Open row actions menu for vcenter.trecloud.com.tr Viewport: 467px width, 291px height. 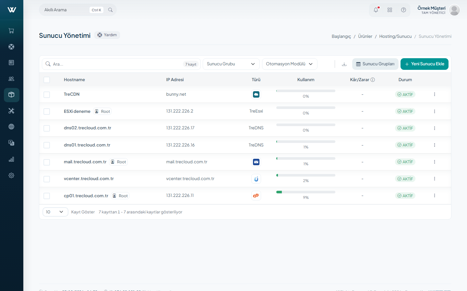[x=435, y=179]
